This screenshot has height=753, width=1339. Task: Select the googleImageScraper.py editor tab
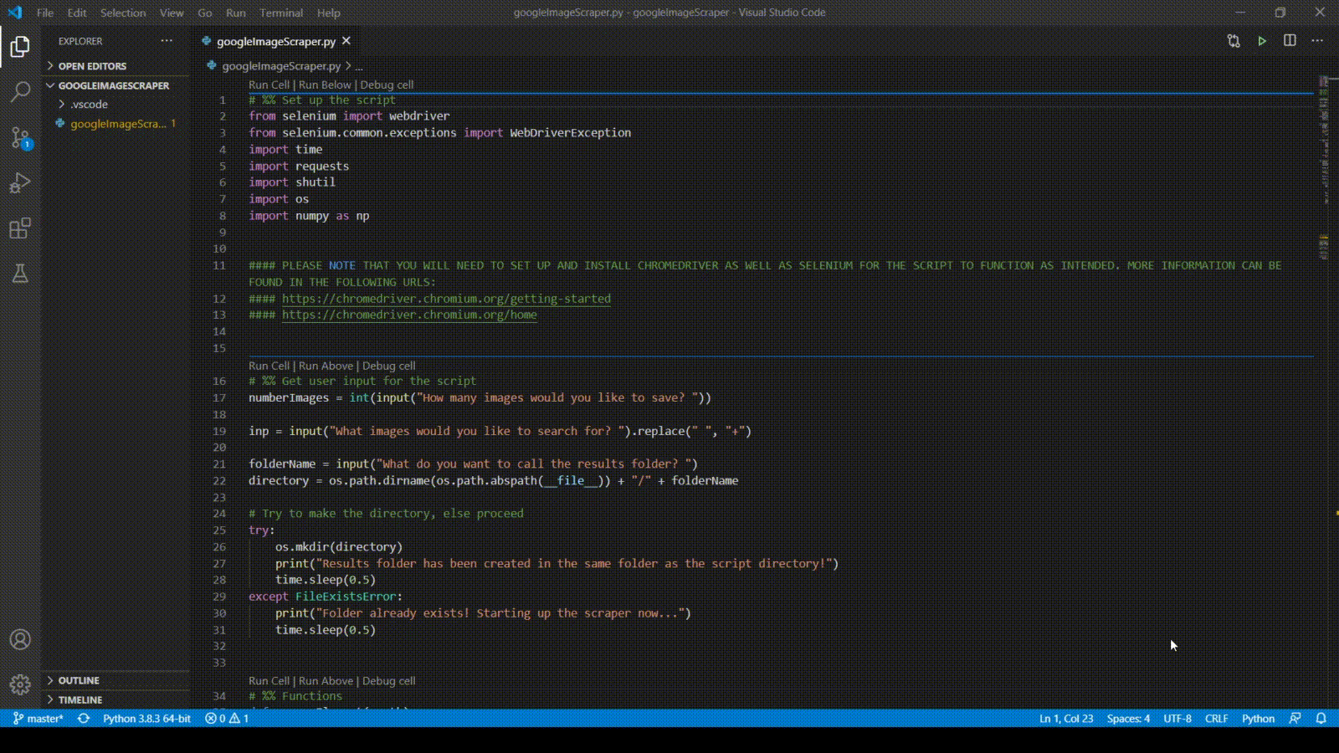(276, 41)
